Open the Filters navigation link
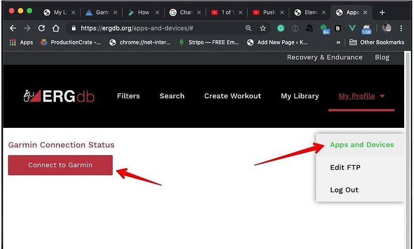The width and height of the screenshot is (414, 249). click(128, 96)
